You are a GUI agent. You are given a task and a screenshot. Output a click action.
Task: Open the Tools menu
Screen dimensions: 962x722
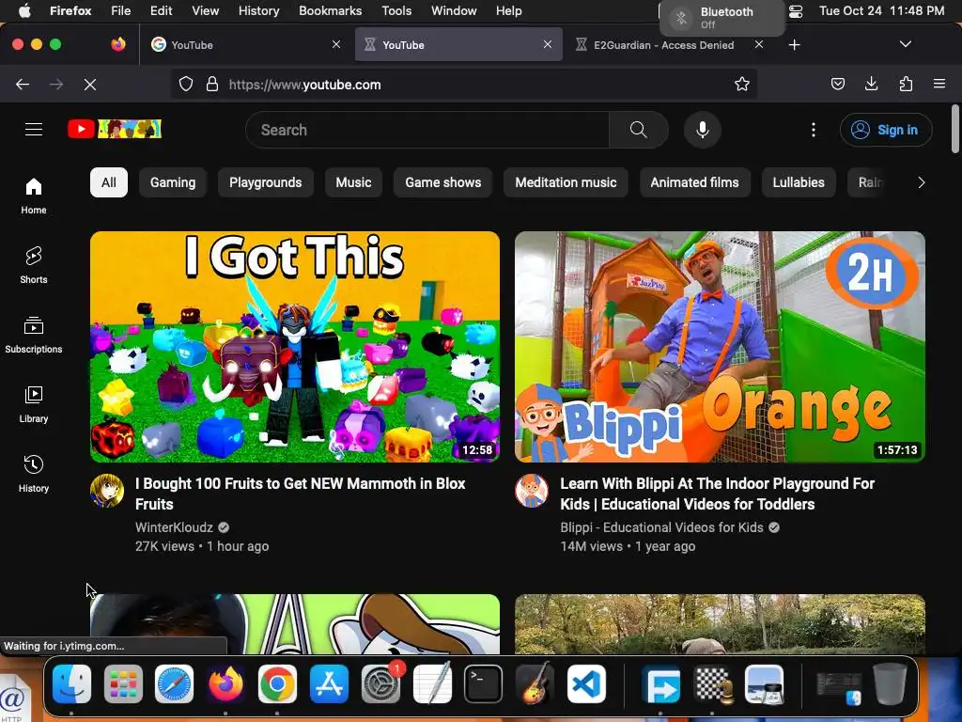pos(396,10)
